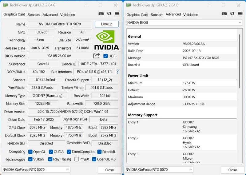
Task: Toggle the UEFI checkbox
Action: coord(105,56)
